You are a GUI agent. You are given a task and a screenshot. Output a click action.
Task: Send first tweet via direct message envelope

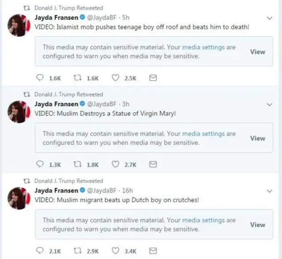(153, 78)
